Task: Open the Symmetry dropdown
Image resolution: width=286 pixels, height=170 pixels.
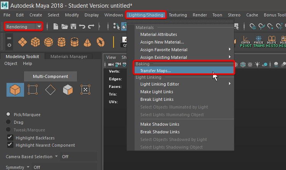Action: pyautogui.click(x=28, y=167)
